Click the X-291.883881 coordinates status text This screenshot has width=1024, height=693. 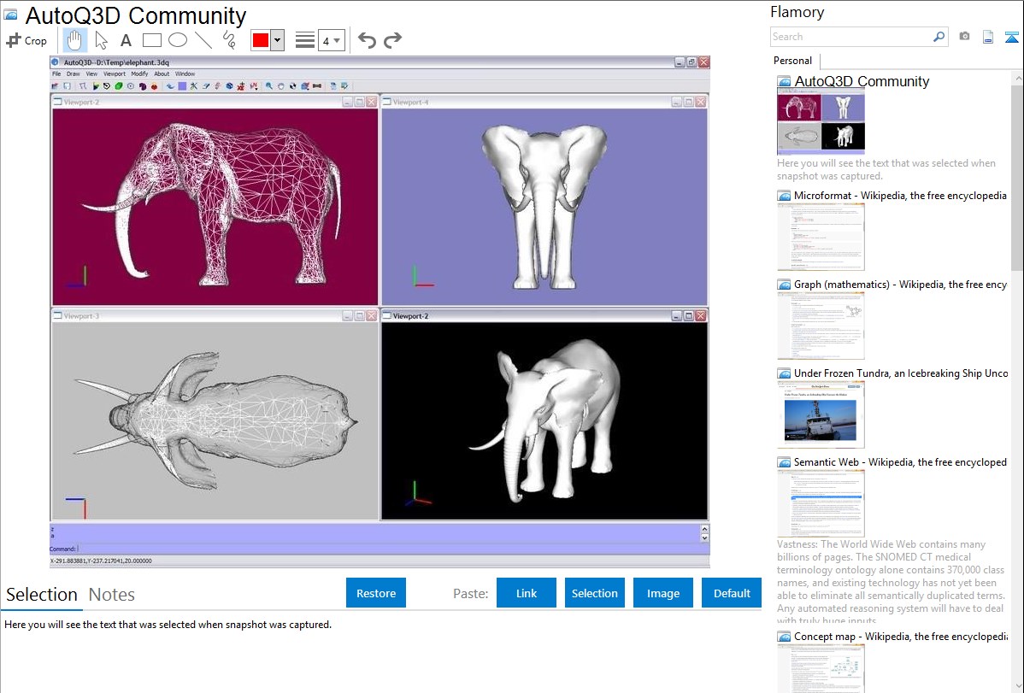coord(101,561)
